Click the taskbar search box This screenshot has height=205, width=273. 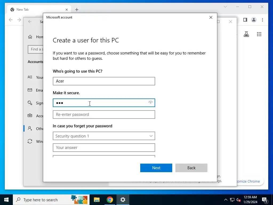click(x=51, y=200)
